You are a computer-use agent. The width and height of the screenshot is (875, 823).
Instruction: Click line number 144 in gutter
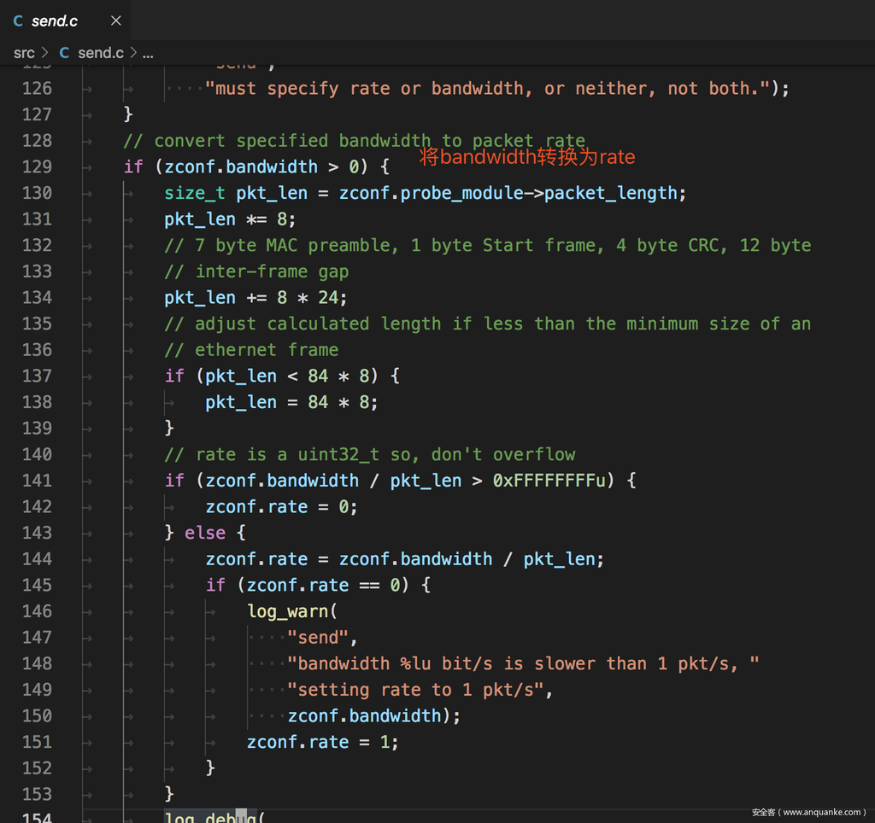click(37, 559)
